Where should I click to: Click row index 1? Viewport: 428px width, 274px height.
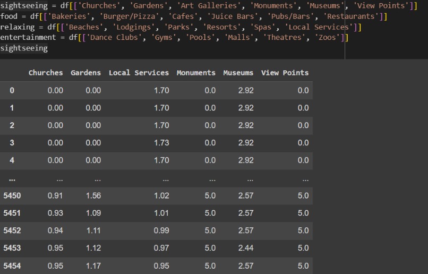point(12,108)
